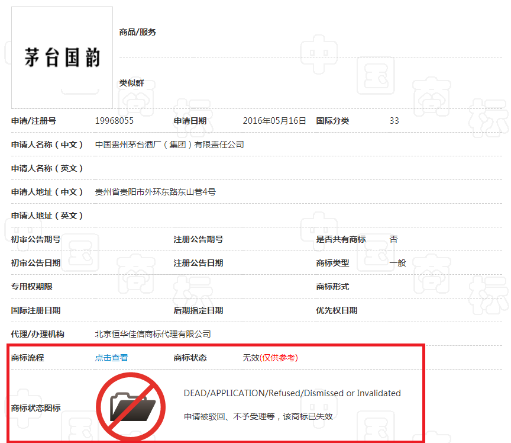The width and height of the screenshot is (511, 443).
Task: Click the 申请日期 label
Action: click(190, 121)
